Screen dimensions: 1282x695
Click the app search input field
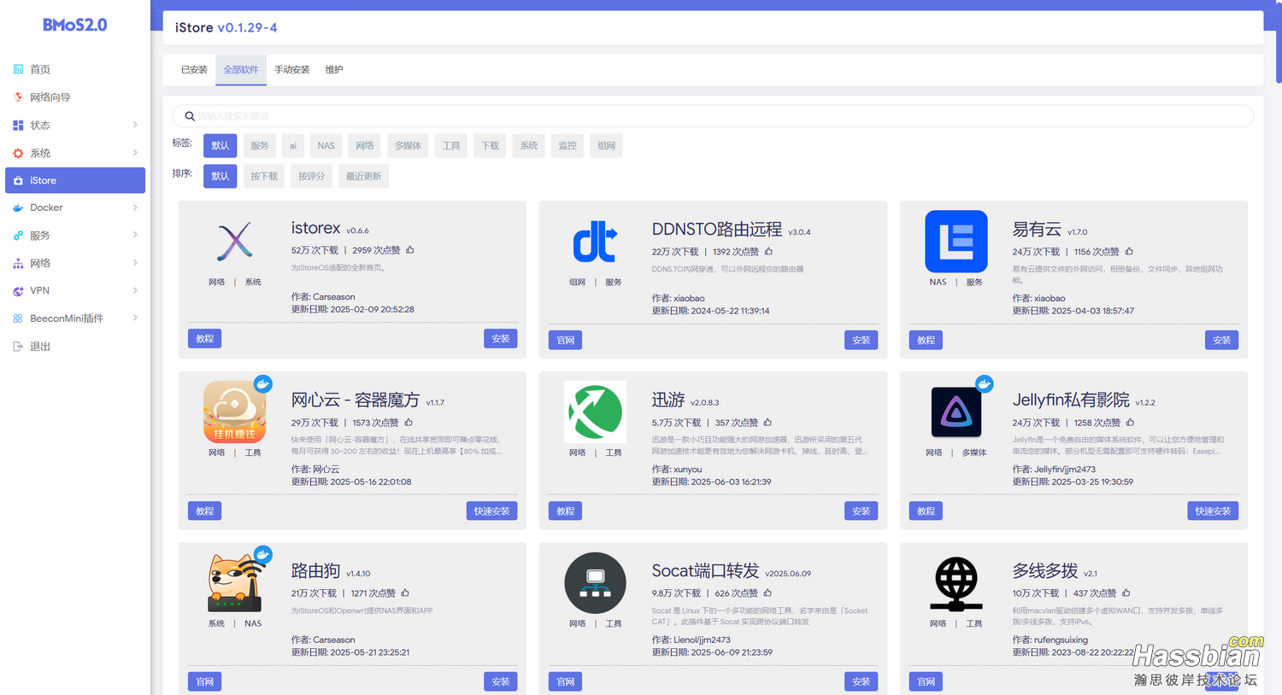pyautogui.click(x=713, y=116)
